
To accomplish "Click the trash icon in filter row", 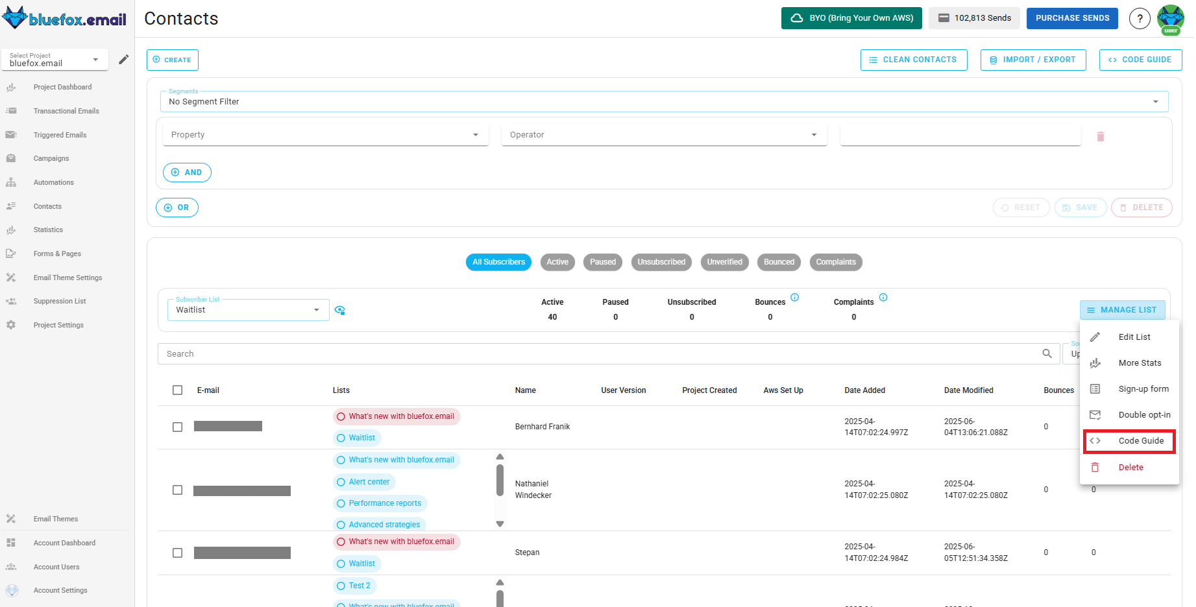I will 1100,136.
